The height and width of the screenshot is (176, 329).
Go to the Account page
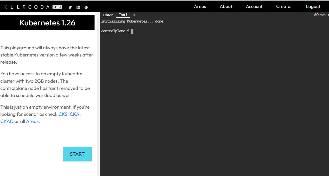[254, 7]
